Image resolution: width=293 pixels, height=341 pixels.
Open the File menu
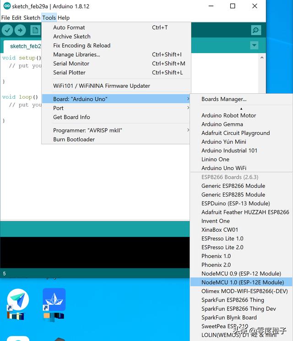point(5,18)
